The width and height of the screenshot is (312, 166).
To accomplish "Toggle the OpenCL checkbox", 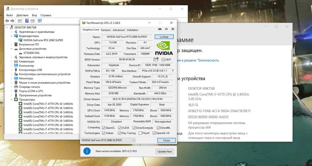I will pyautogui.click(x=104, y=128).
